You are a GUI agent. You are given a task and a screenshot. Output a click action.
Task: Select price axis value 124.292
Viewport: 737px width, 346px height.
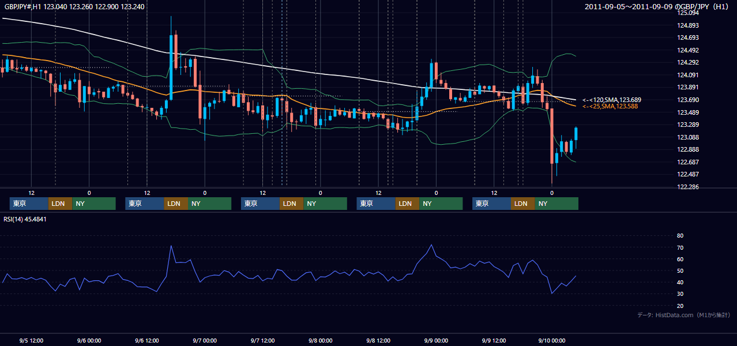click(x=687, y=62)
